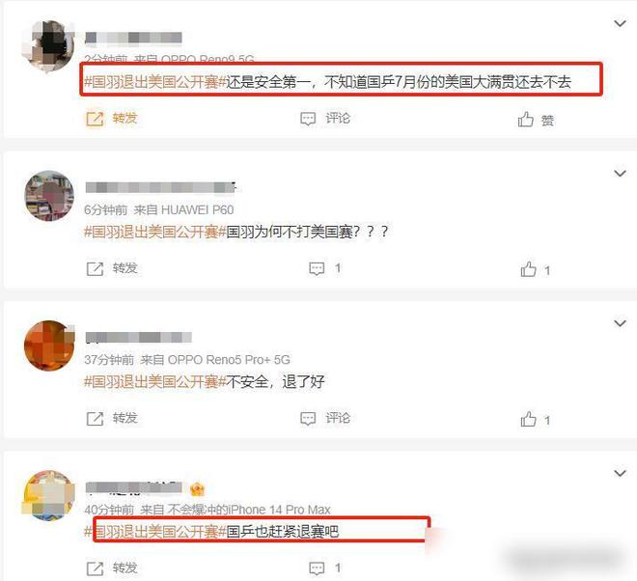This screenshot has height=581, width=637.
Task: Expand the options chevron on the HUAWEI P60 post
Action: 620,174
